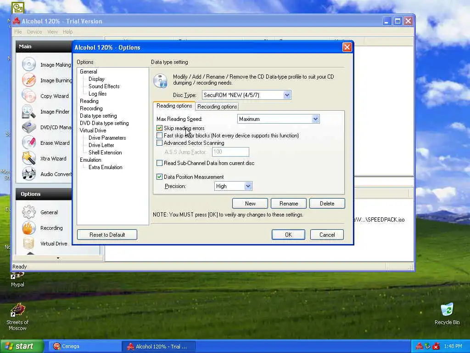Launch the Erase Wizard icon
Screen dimensions: 470x353
pos(29,142)
